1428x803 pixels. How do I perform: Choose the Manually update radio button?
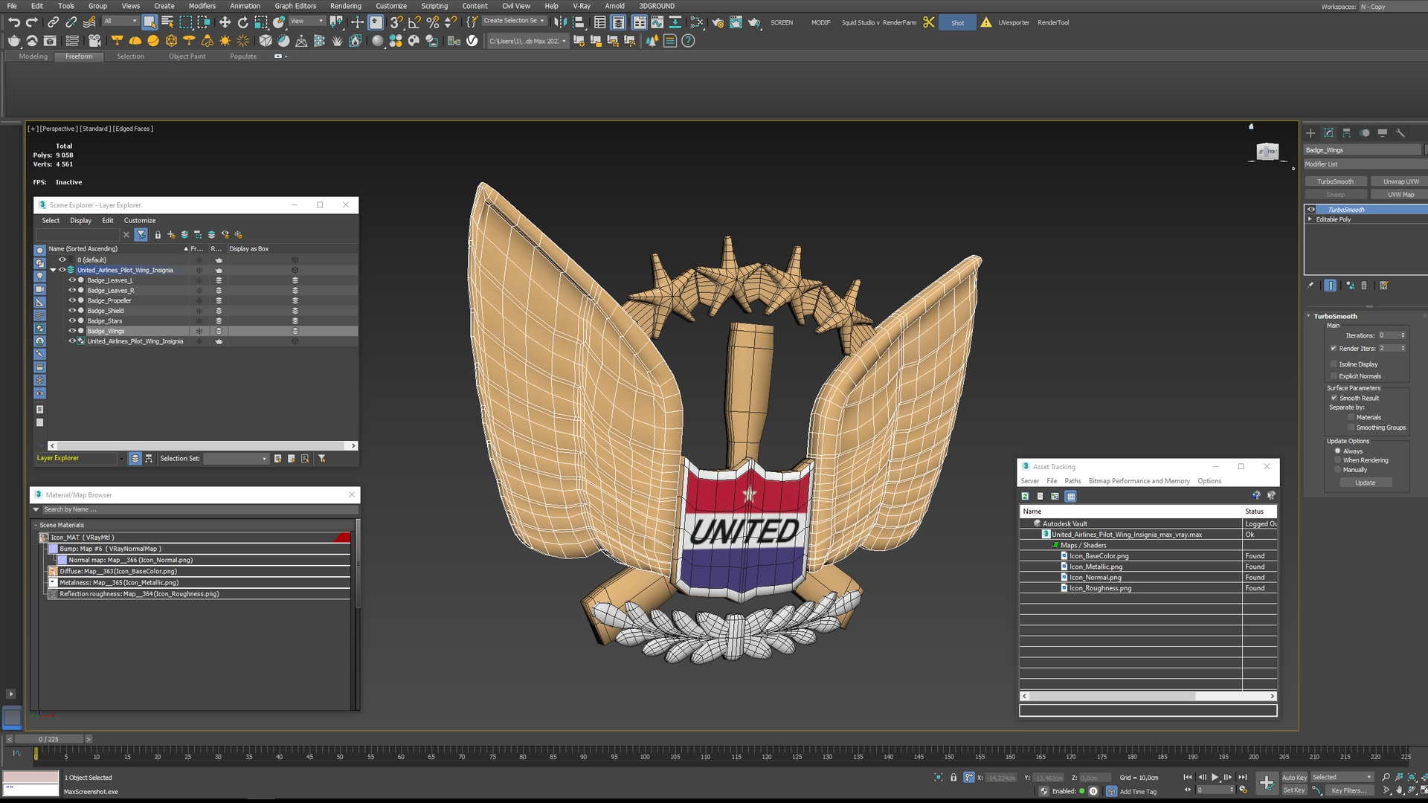coord(1337,470)
